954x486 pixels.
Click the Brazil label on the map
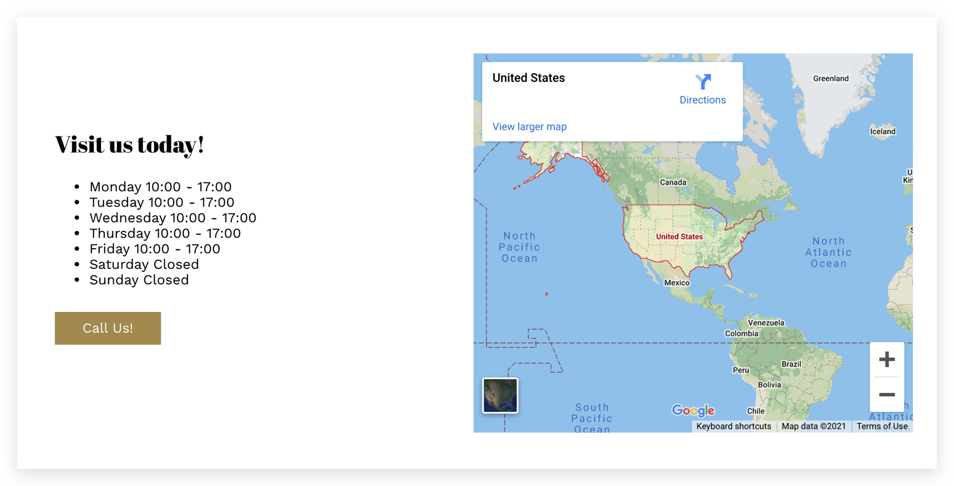791,364
